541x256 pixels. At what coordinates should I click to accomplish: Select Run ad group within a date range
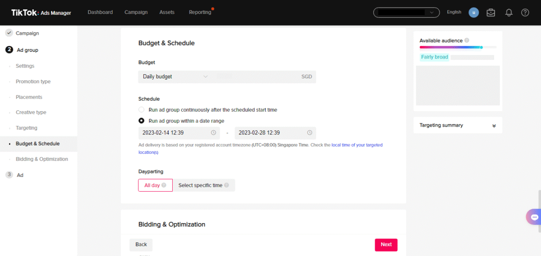point(142,121)
